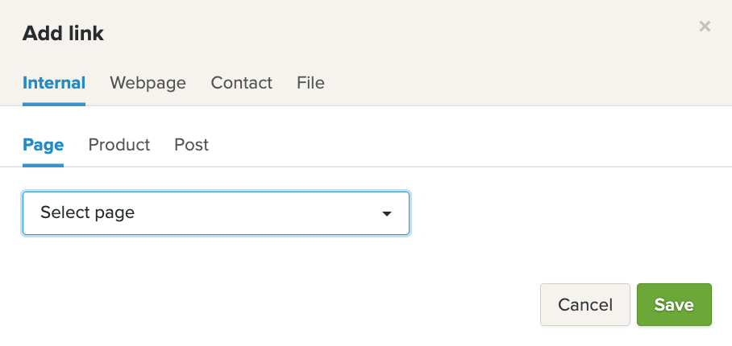
Task: Select the Page sub-tab
Action: [44, 145]
